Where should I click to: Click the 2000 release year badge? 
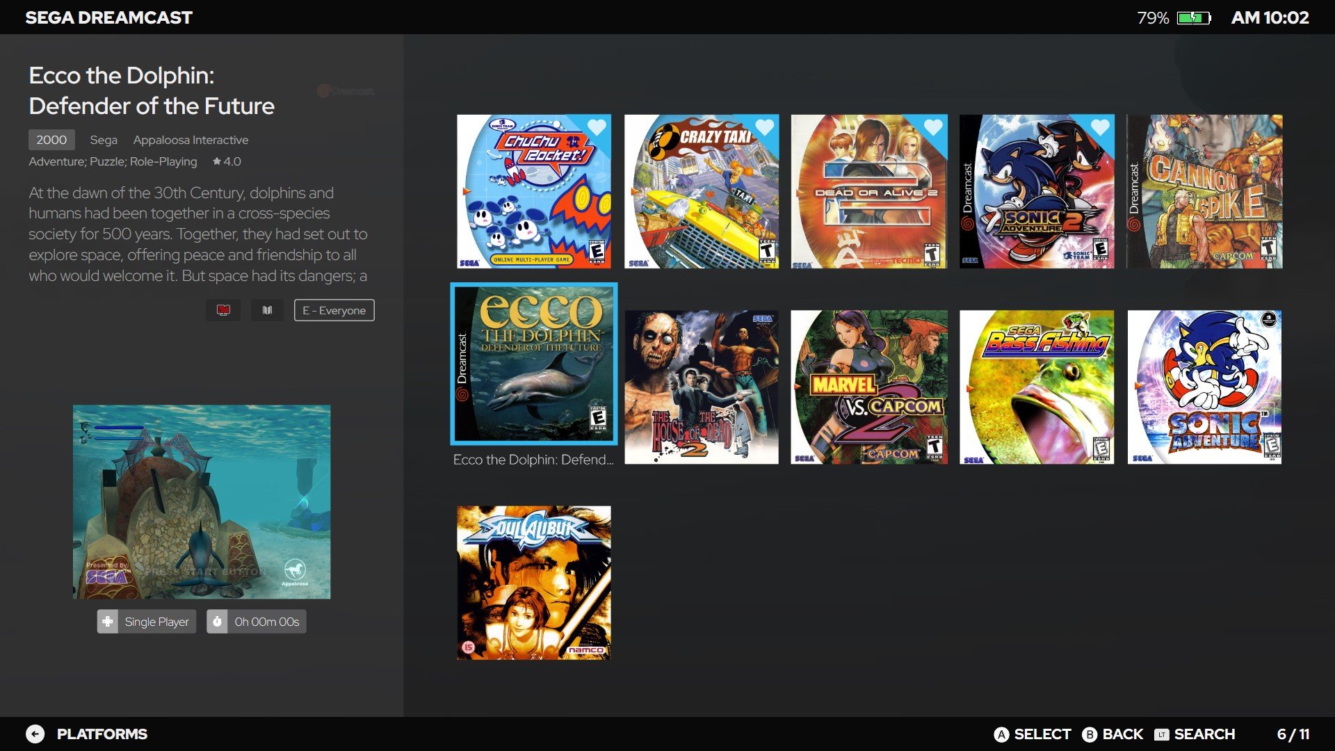tap(51, 140)
